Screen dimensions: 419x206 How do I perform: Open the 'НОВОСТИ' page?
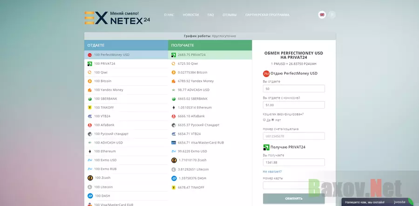190,15
